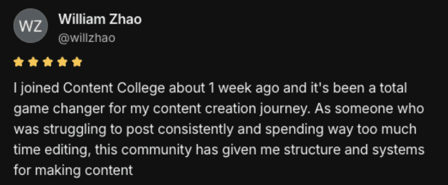Select the first rating star

[x=18, y=62]
